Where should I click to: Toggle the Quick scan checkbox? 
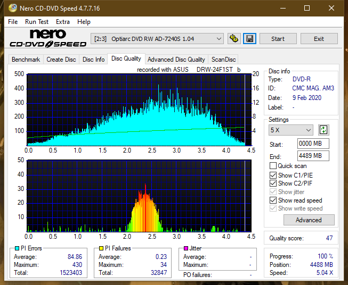pos(273,166)
